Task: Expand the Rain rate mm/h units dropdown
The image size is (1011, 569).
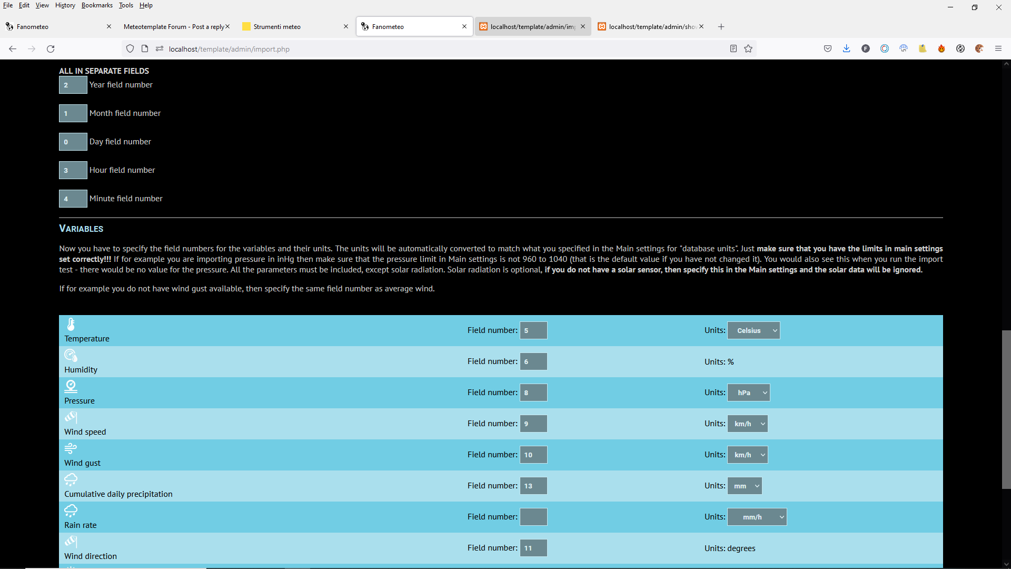Action: 757,517
